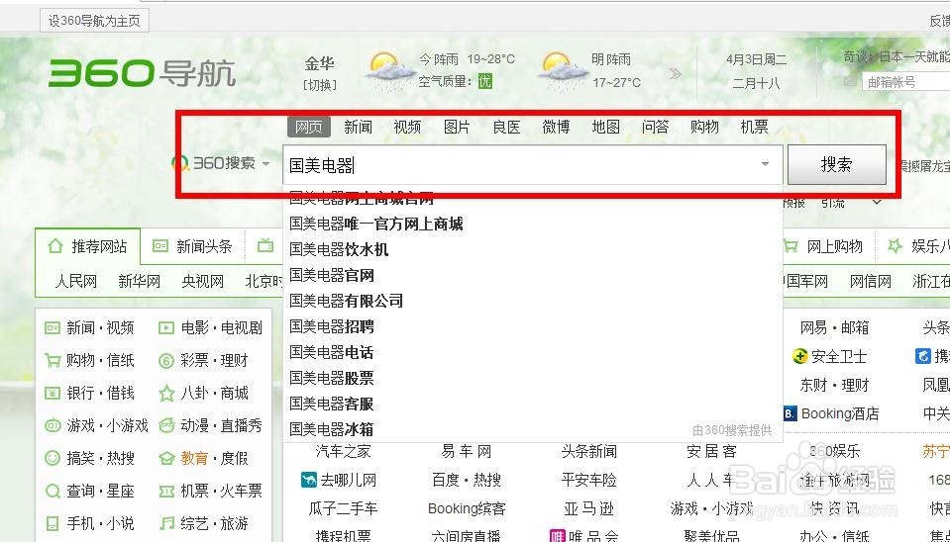Open the 360搜索 engine dropdown arrow
Screen dimensions: 950x542
[265, 163]
